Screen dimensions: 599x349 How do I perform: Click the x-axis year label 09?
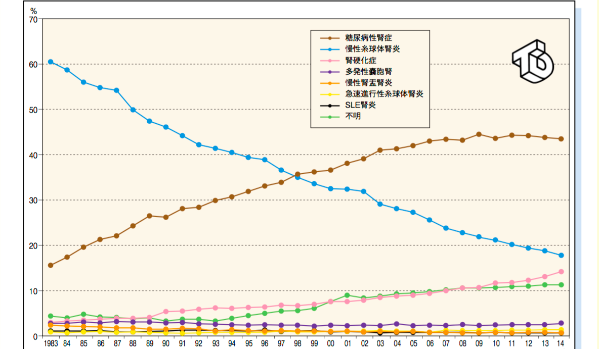tap(480, 343)
